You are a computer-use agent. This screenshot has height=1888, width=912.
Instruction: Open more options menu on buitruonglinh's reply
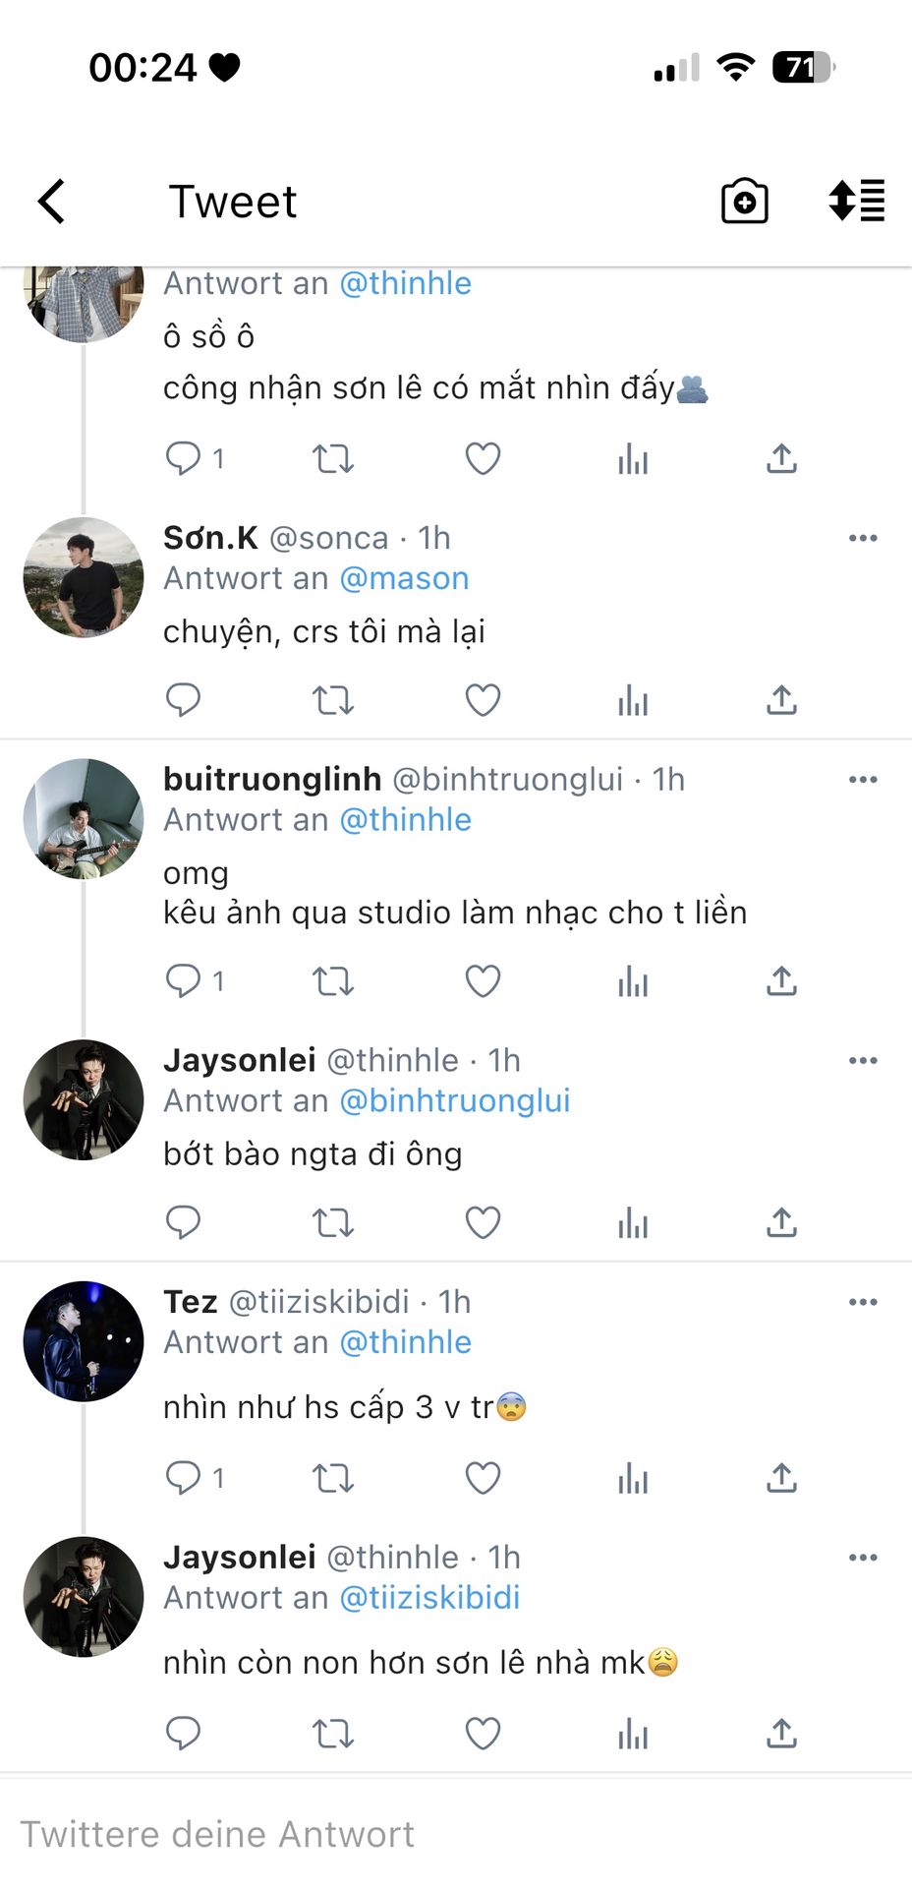(862, 780)
